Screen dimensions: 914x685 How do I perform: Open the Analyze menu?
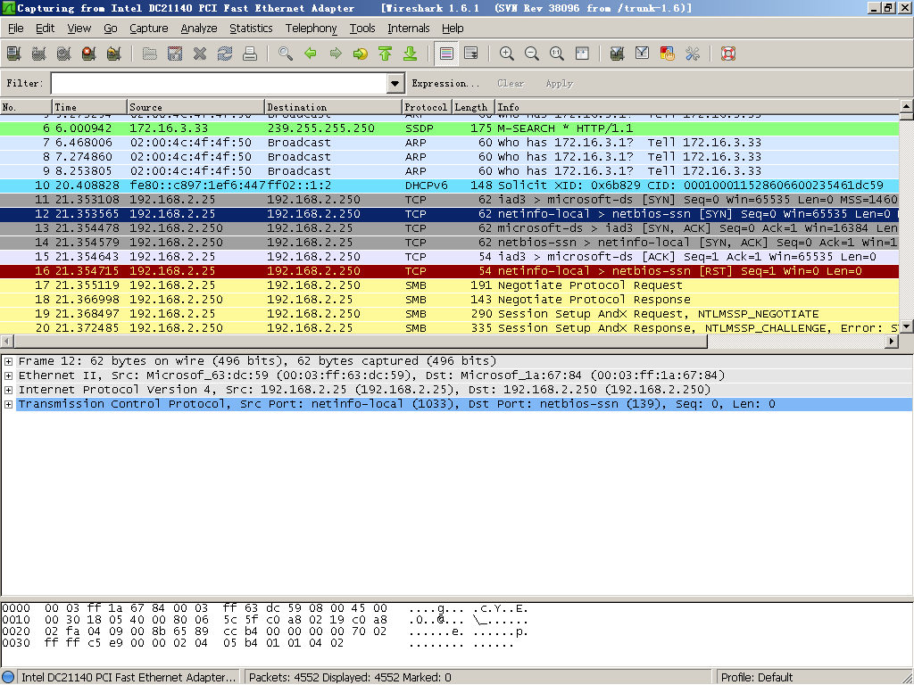coord(199,28)
